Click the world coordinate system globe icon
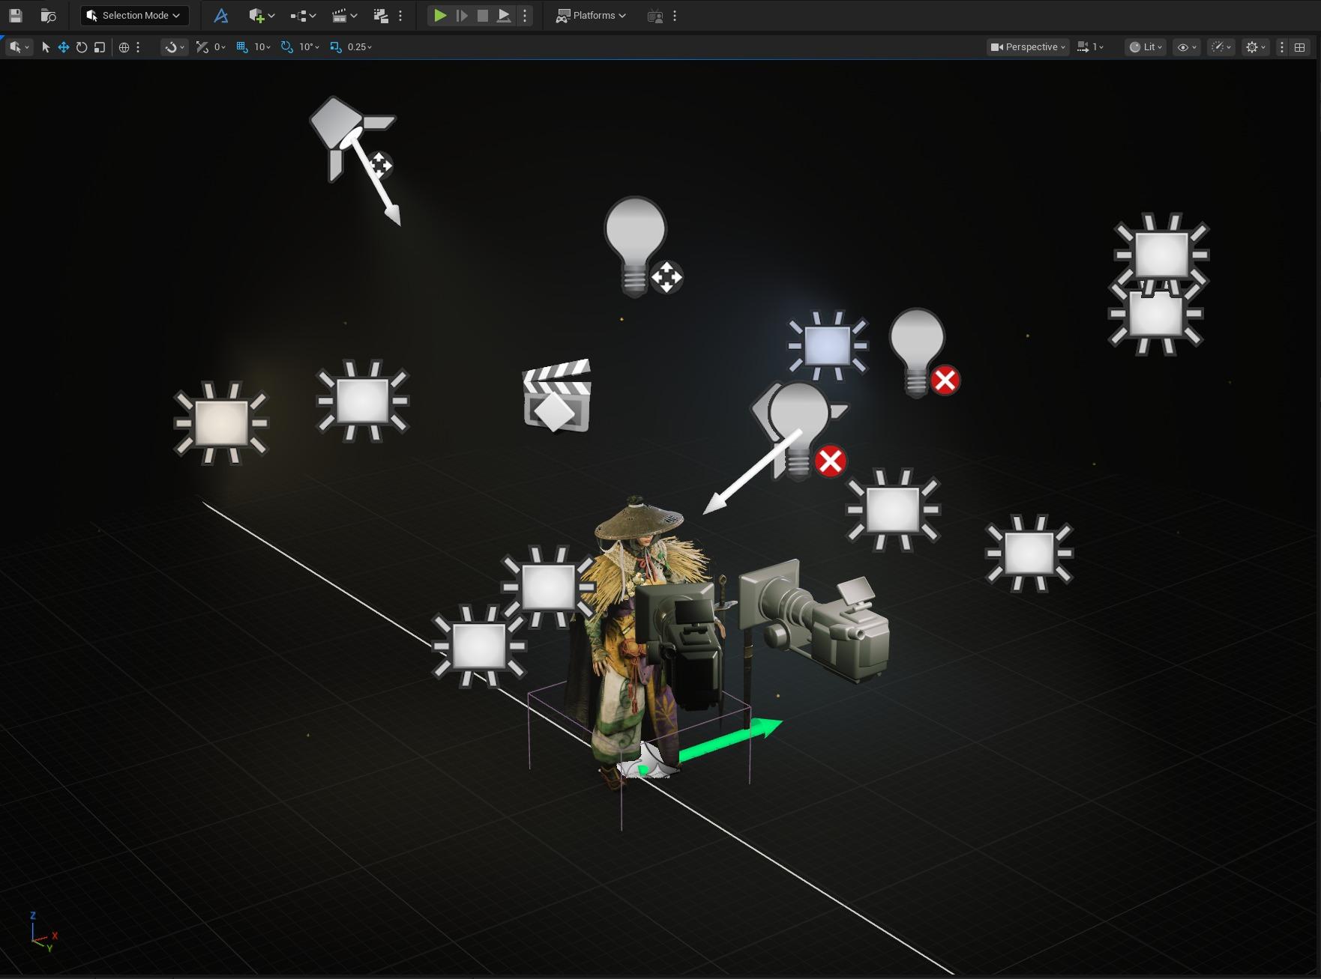1321x979 pixels. 124,47
